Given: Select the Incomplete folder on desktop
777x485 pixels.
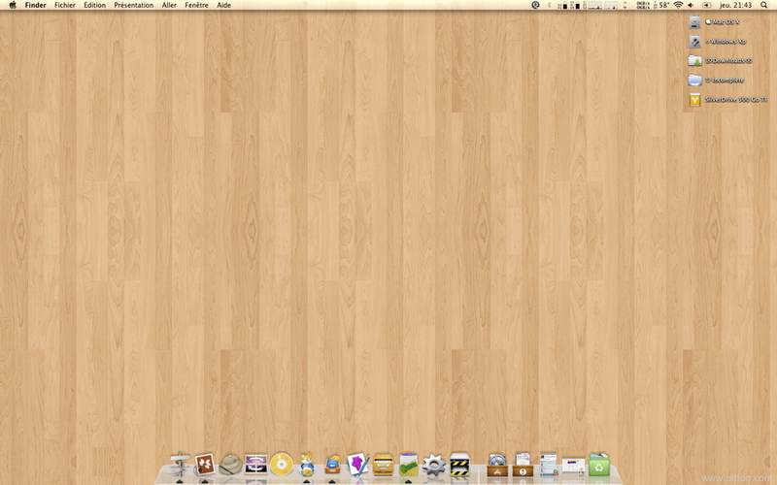Looking at the screenshot, I should point(695,80).
